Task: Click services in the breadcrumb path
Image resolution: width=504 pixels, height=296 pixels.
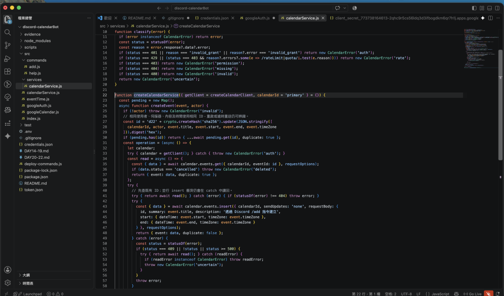Action: point(117,26)
